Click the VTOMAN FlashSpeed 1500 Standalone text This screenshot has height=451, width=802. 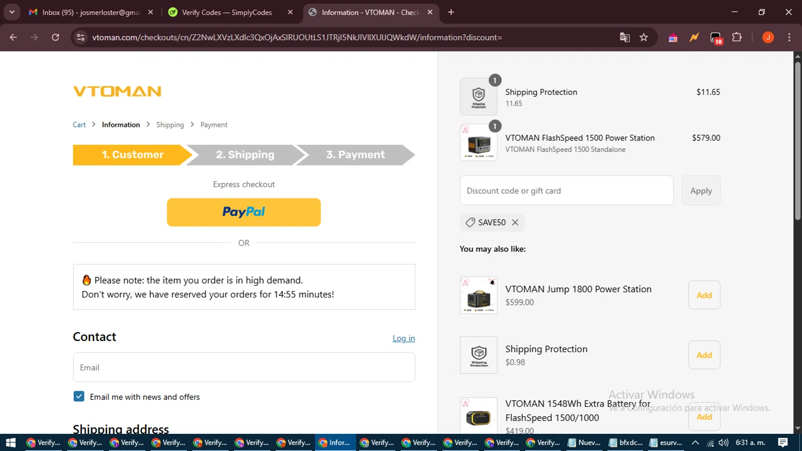pyautogui.click(x=565, y=149)
